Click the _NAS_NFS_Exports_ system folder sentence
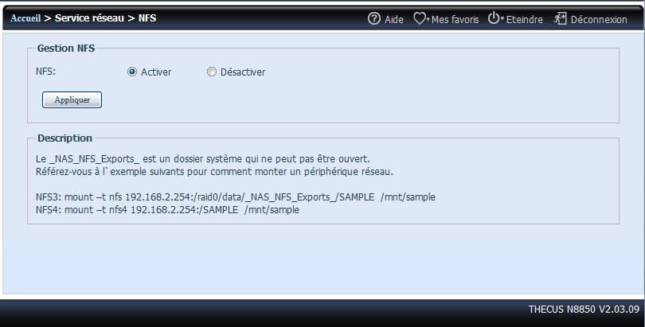Image resolution: width=645 pixels, height=327 pixels. (x=203, y=159)
